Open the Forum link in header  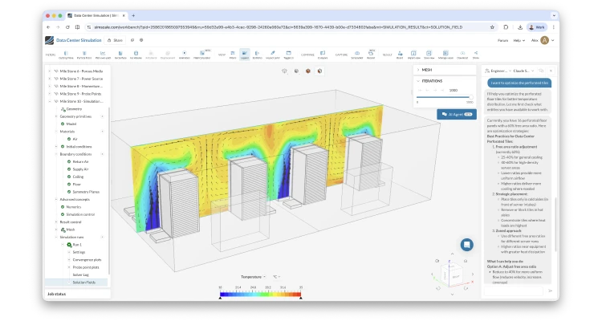tap(503, 39)
